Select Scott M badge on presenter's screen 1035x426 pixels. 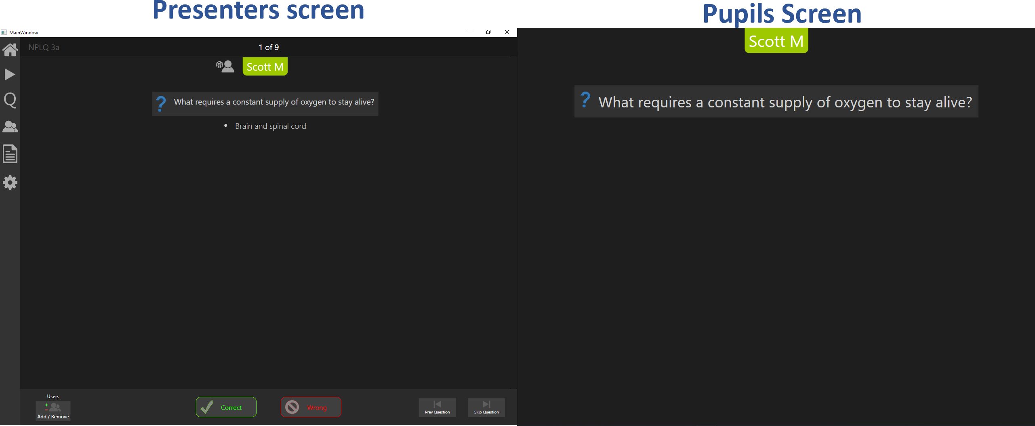pos(265,67)
